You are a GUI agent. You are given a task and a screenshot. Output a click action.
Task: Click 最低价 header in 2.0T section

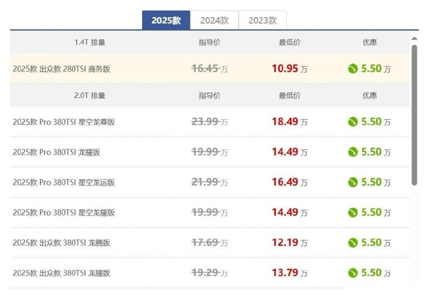(x=290, y=96)
